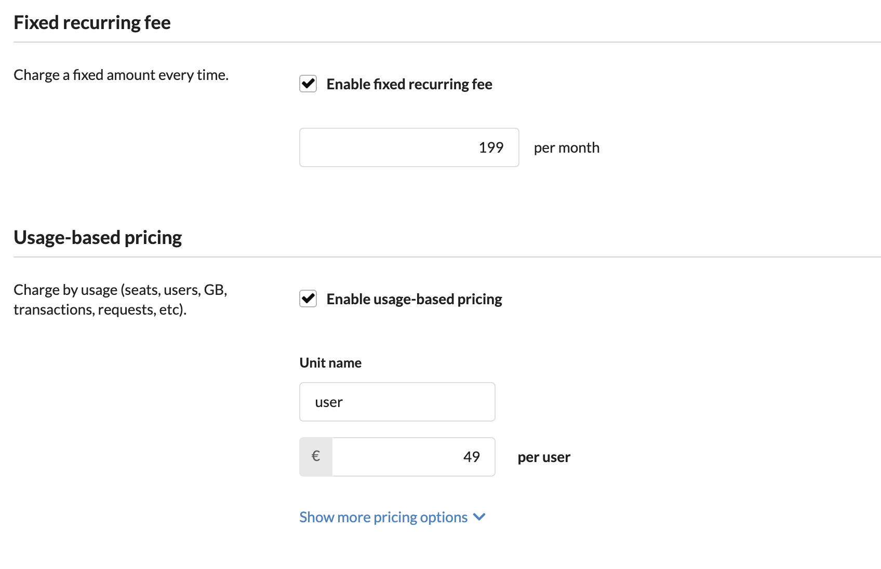
Task: Click the fixed fee amount field showing 199
Action: point(409,147)
